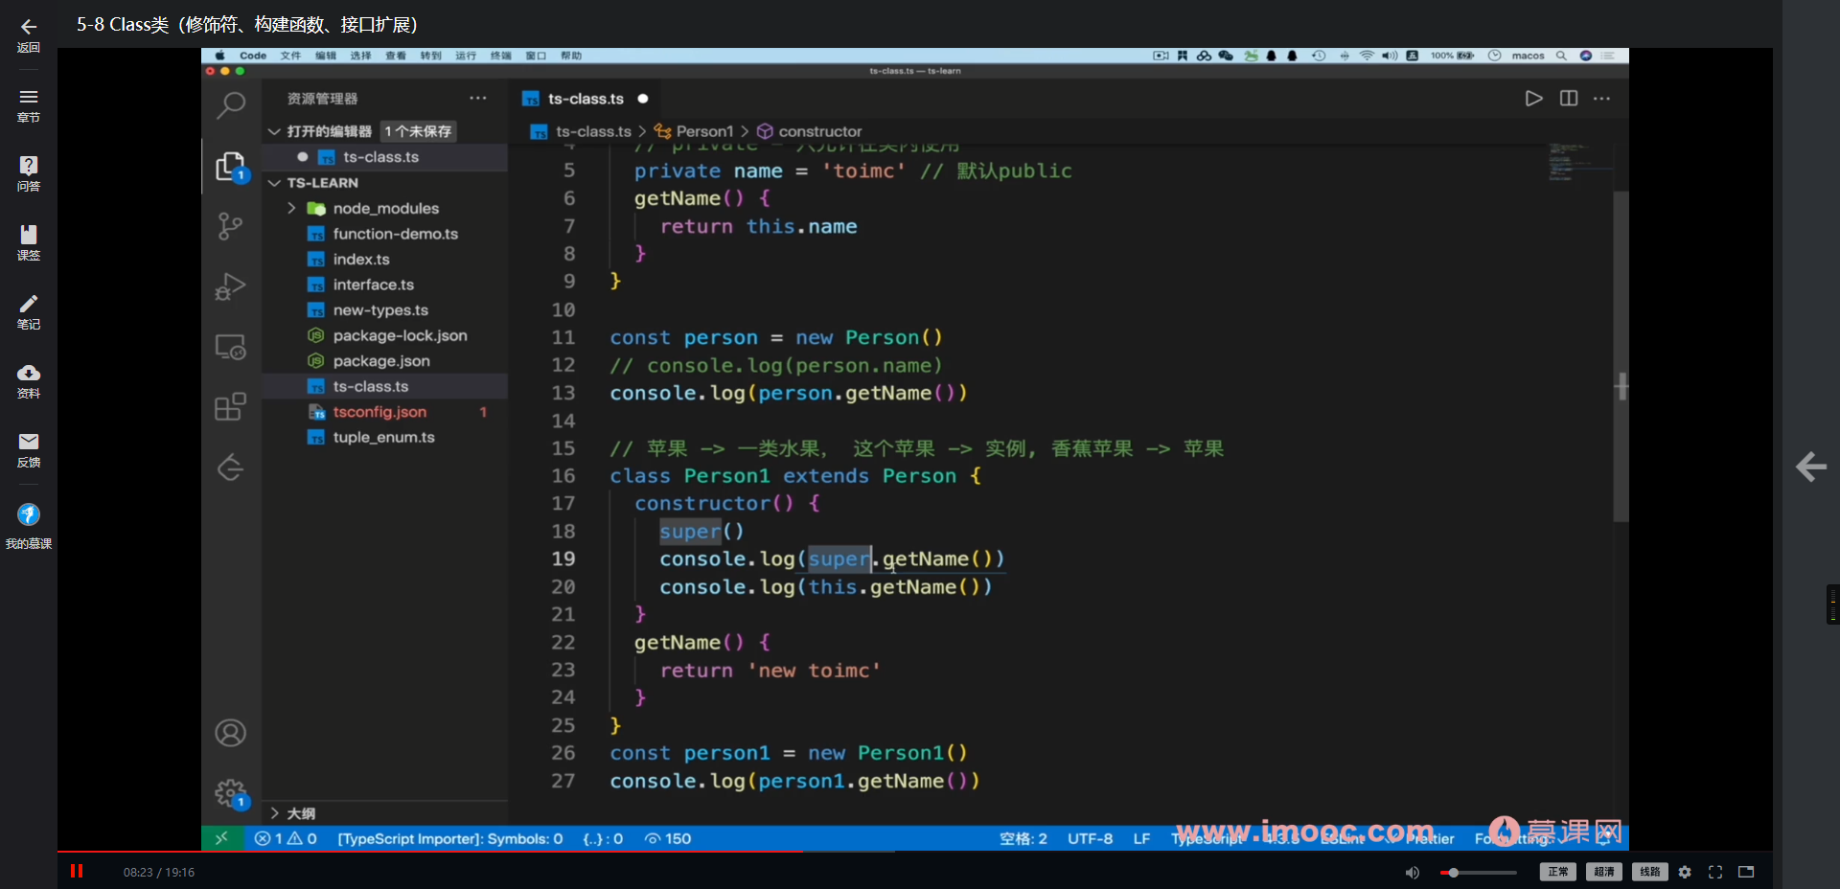Open the Manage gear in activity bar
The image size is (1840, 889).
(231, 793)
